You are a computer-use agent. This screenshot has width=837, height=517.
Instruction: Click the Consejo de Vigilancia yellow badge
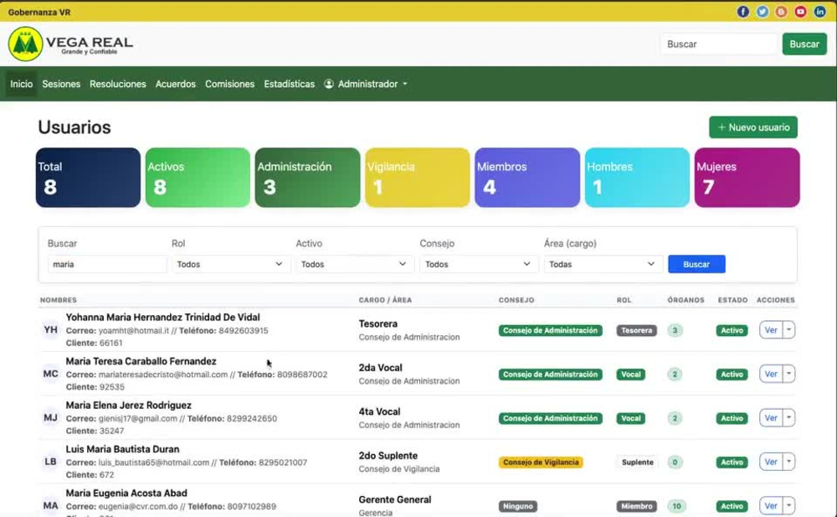point(541,462)
